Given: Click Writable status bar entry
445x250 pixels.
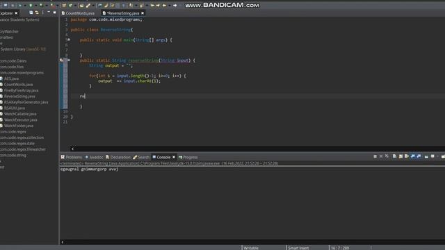Looking at the screenshot, I should pos(251,248).
